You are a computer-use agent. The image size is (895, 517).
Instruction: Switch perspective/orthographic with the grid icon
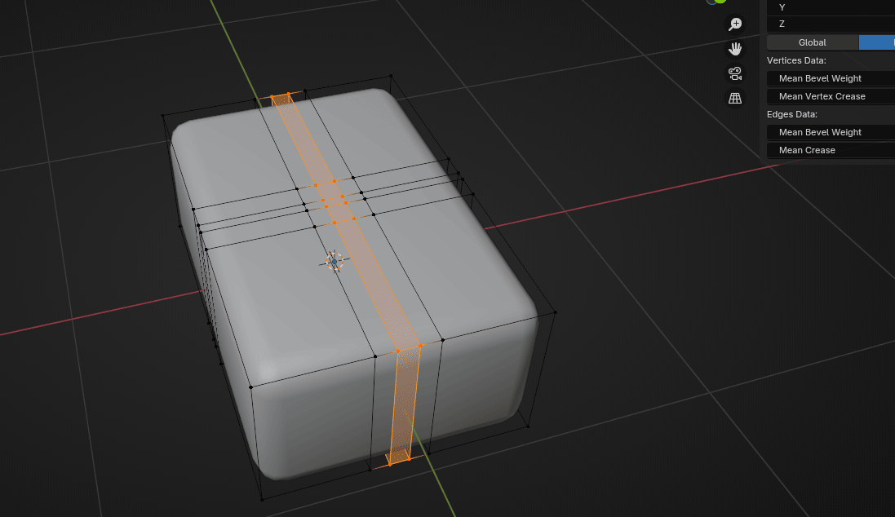tap(735, 98)
